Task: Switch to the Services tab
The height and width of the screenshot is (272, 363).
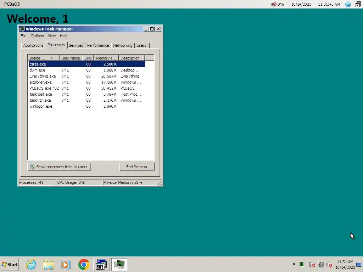Action: coord(76,45)
